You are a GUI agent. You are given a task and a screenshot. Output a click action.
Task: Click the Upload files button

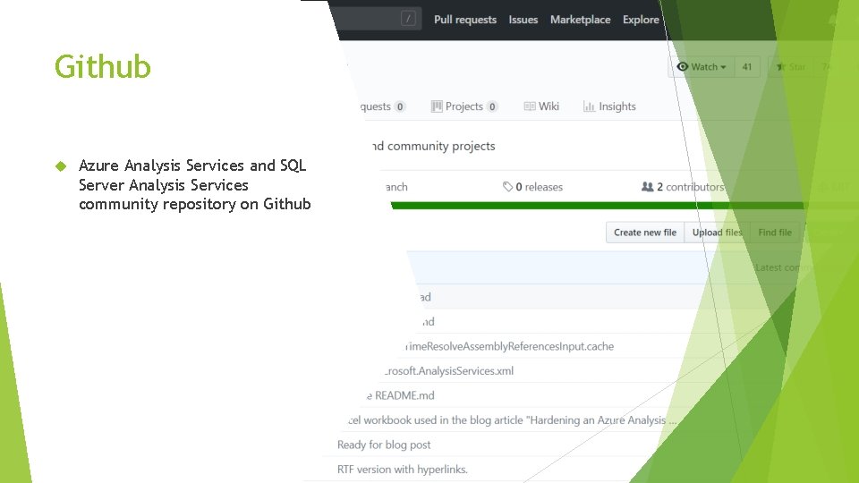click(717, 233)
